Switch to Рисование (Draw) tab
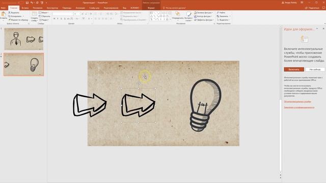326x183 pixels. (38, 8)
